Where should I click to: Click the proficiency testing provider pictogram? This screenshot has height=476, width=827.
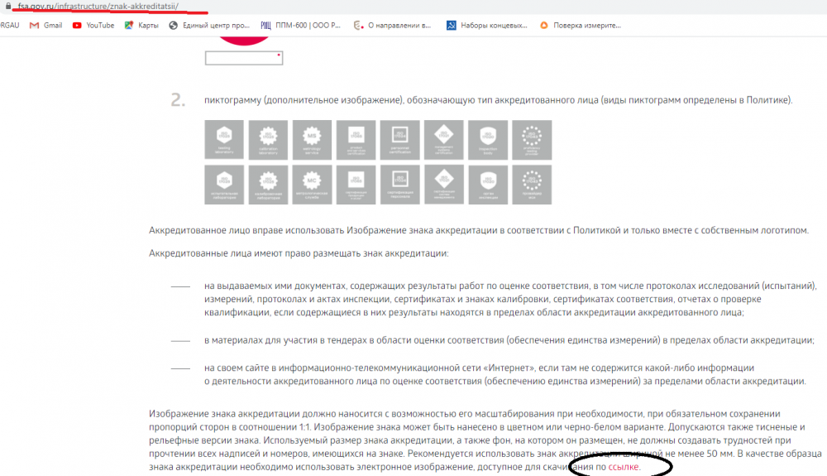[532, 140]
